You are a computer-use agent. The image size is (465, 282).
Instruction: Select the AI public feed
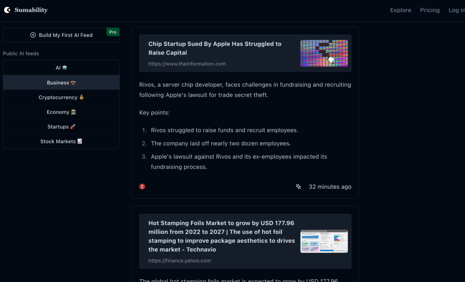tap(61, 68)
